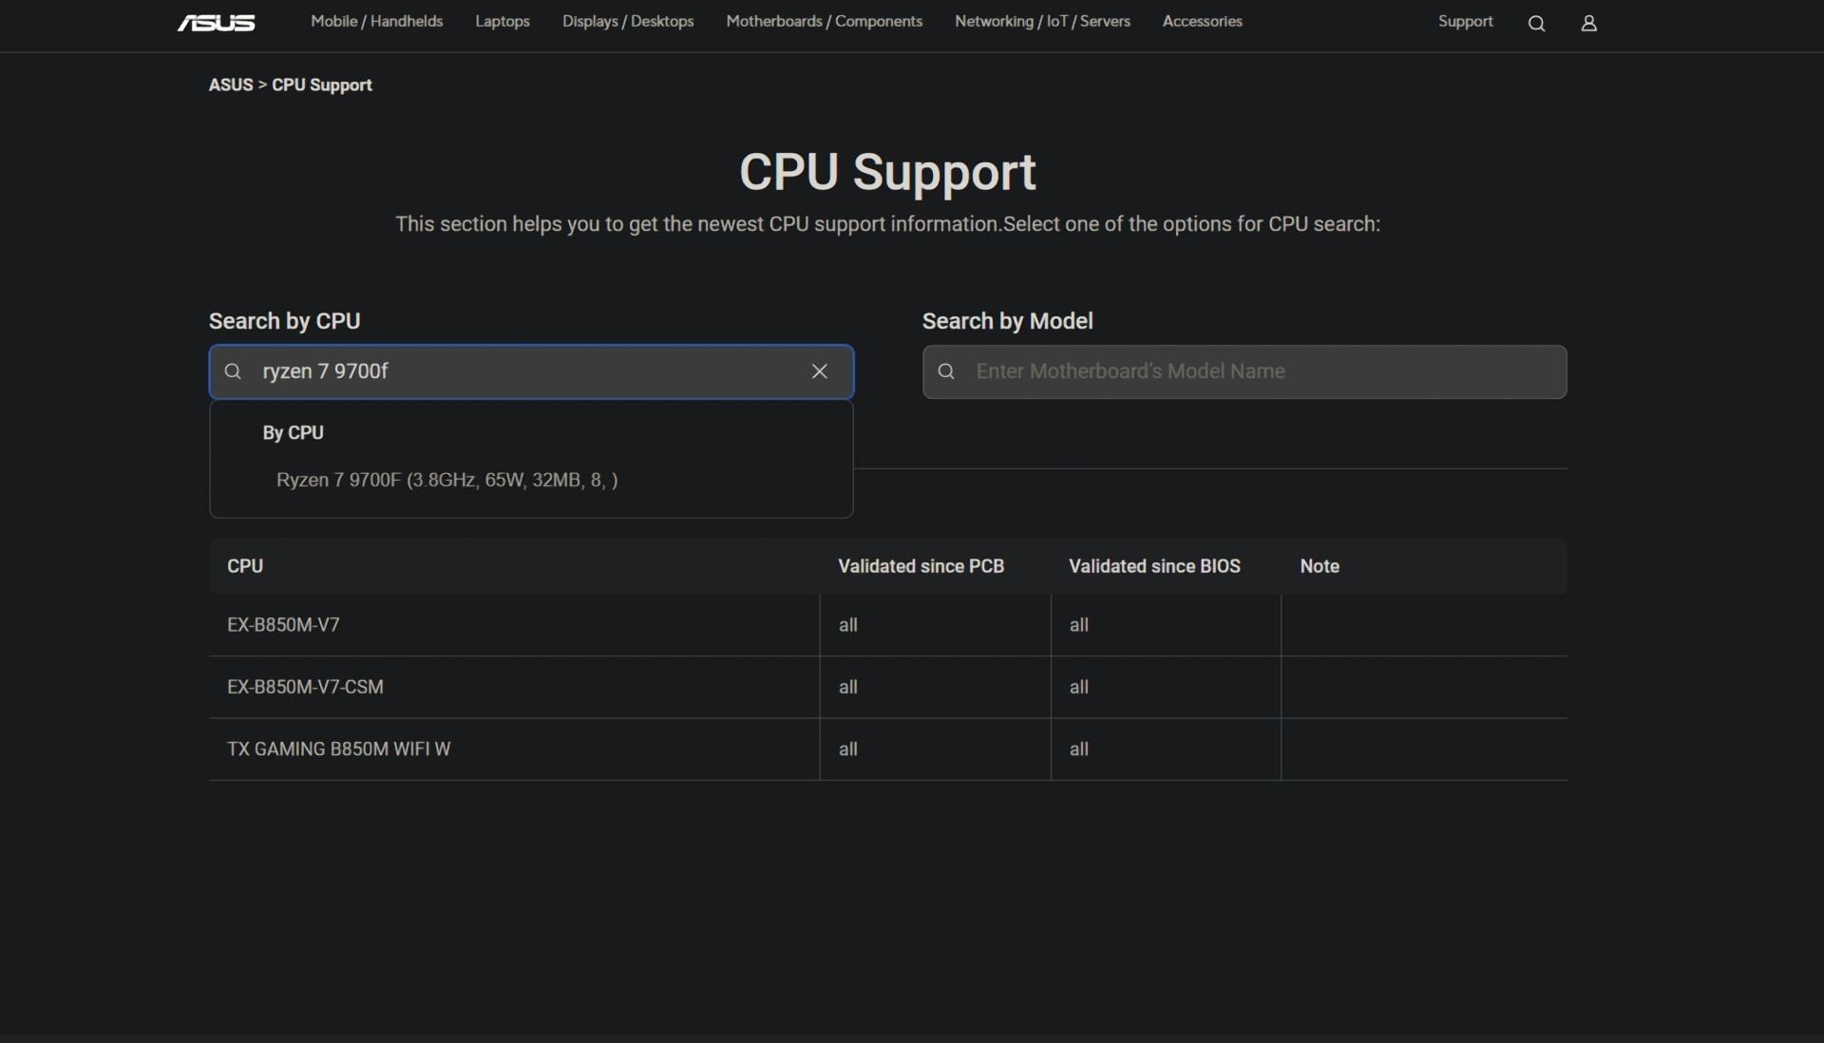The width and height of the screenshot is (1824, 1043).
Task: Focus the Search by CPU field
Action: [x=531, y=371]
